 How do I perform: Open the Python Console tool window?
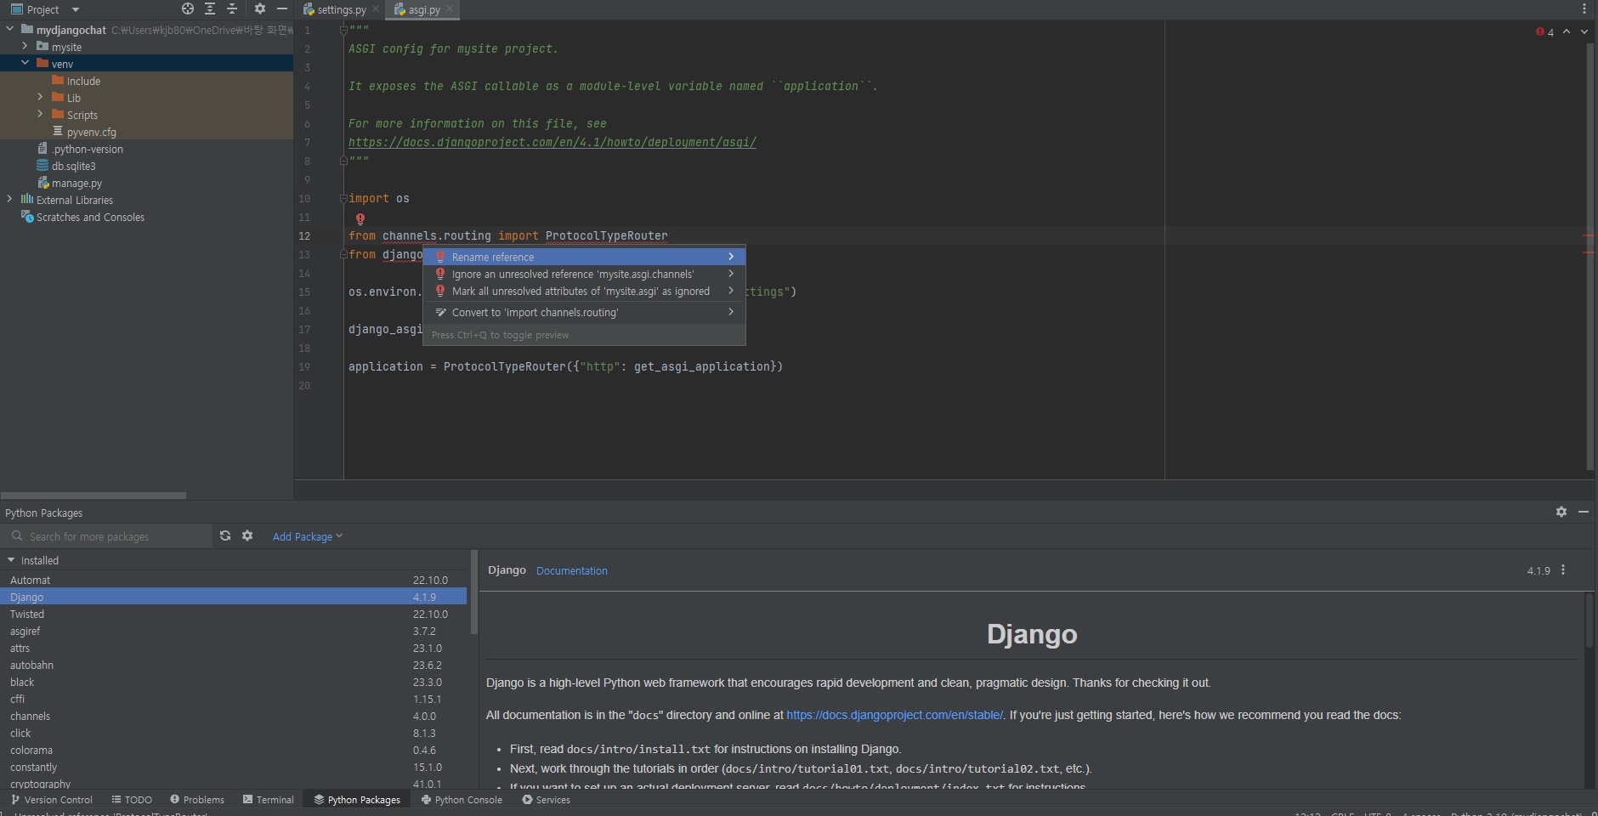462,800
